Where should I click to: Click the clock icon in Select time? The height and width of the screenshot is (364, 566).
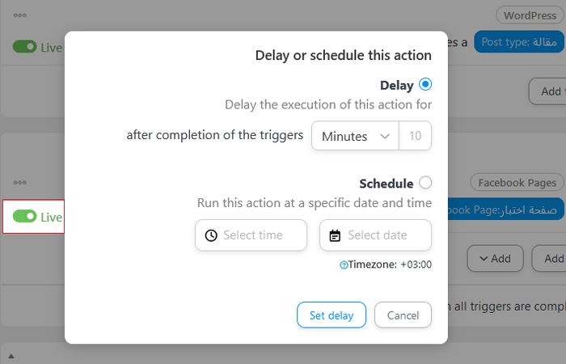point(211,235)
